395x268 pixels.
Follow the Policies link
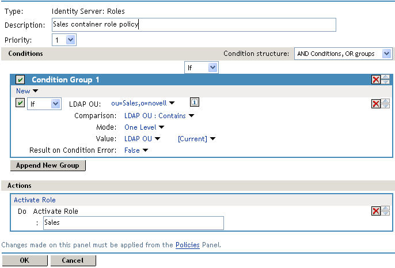[x=187, y=245]
